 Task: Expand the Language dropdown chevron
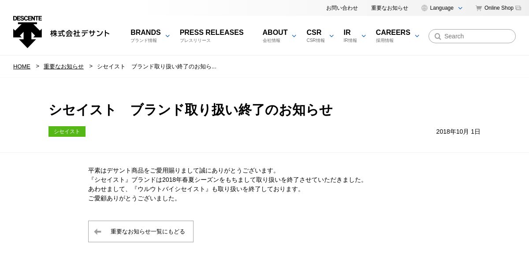[460, 8]
